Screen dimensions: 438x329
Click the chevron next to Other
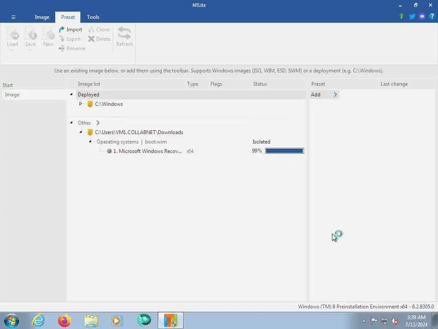click(98, 123)
